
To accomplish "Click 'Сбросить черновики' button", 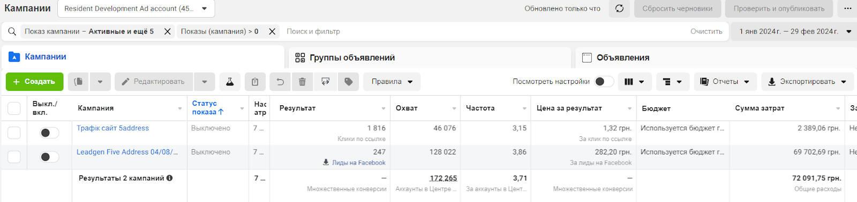I will tap(677, 9).
